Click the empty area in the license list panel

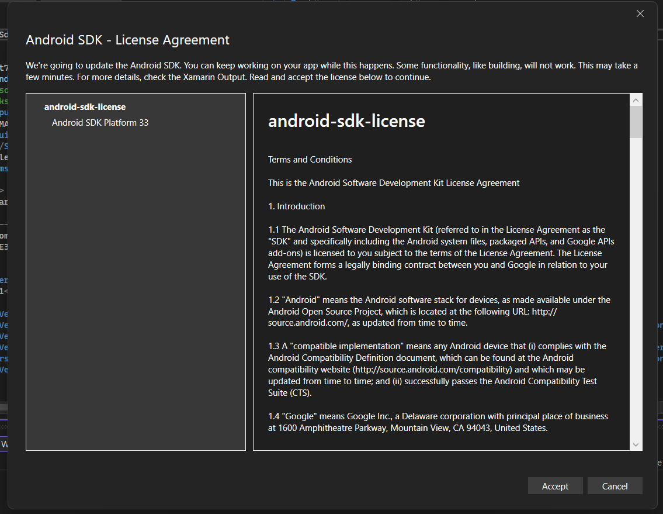point(136,292)
